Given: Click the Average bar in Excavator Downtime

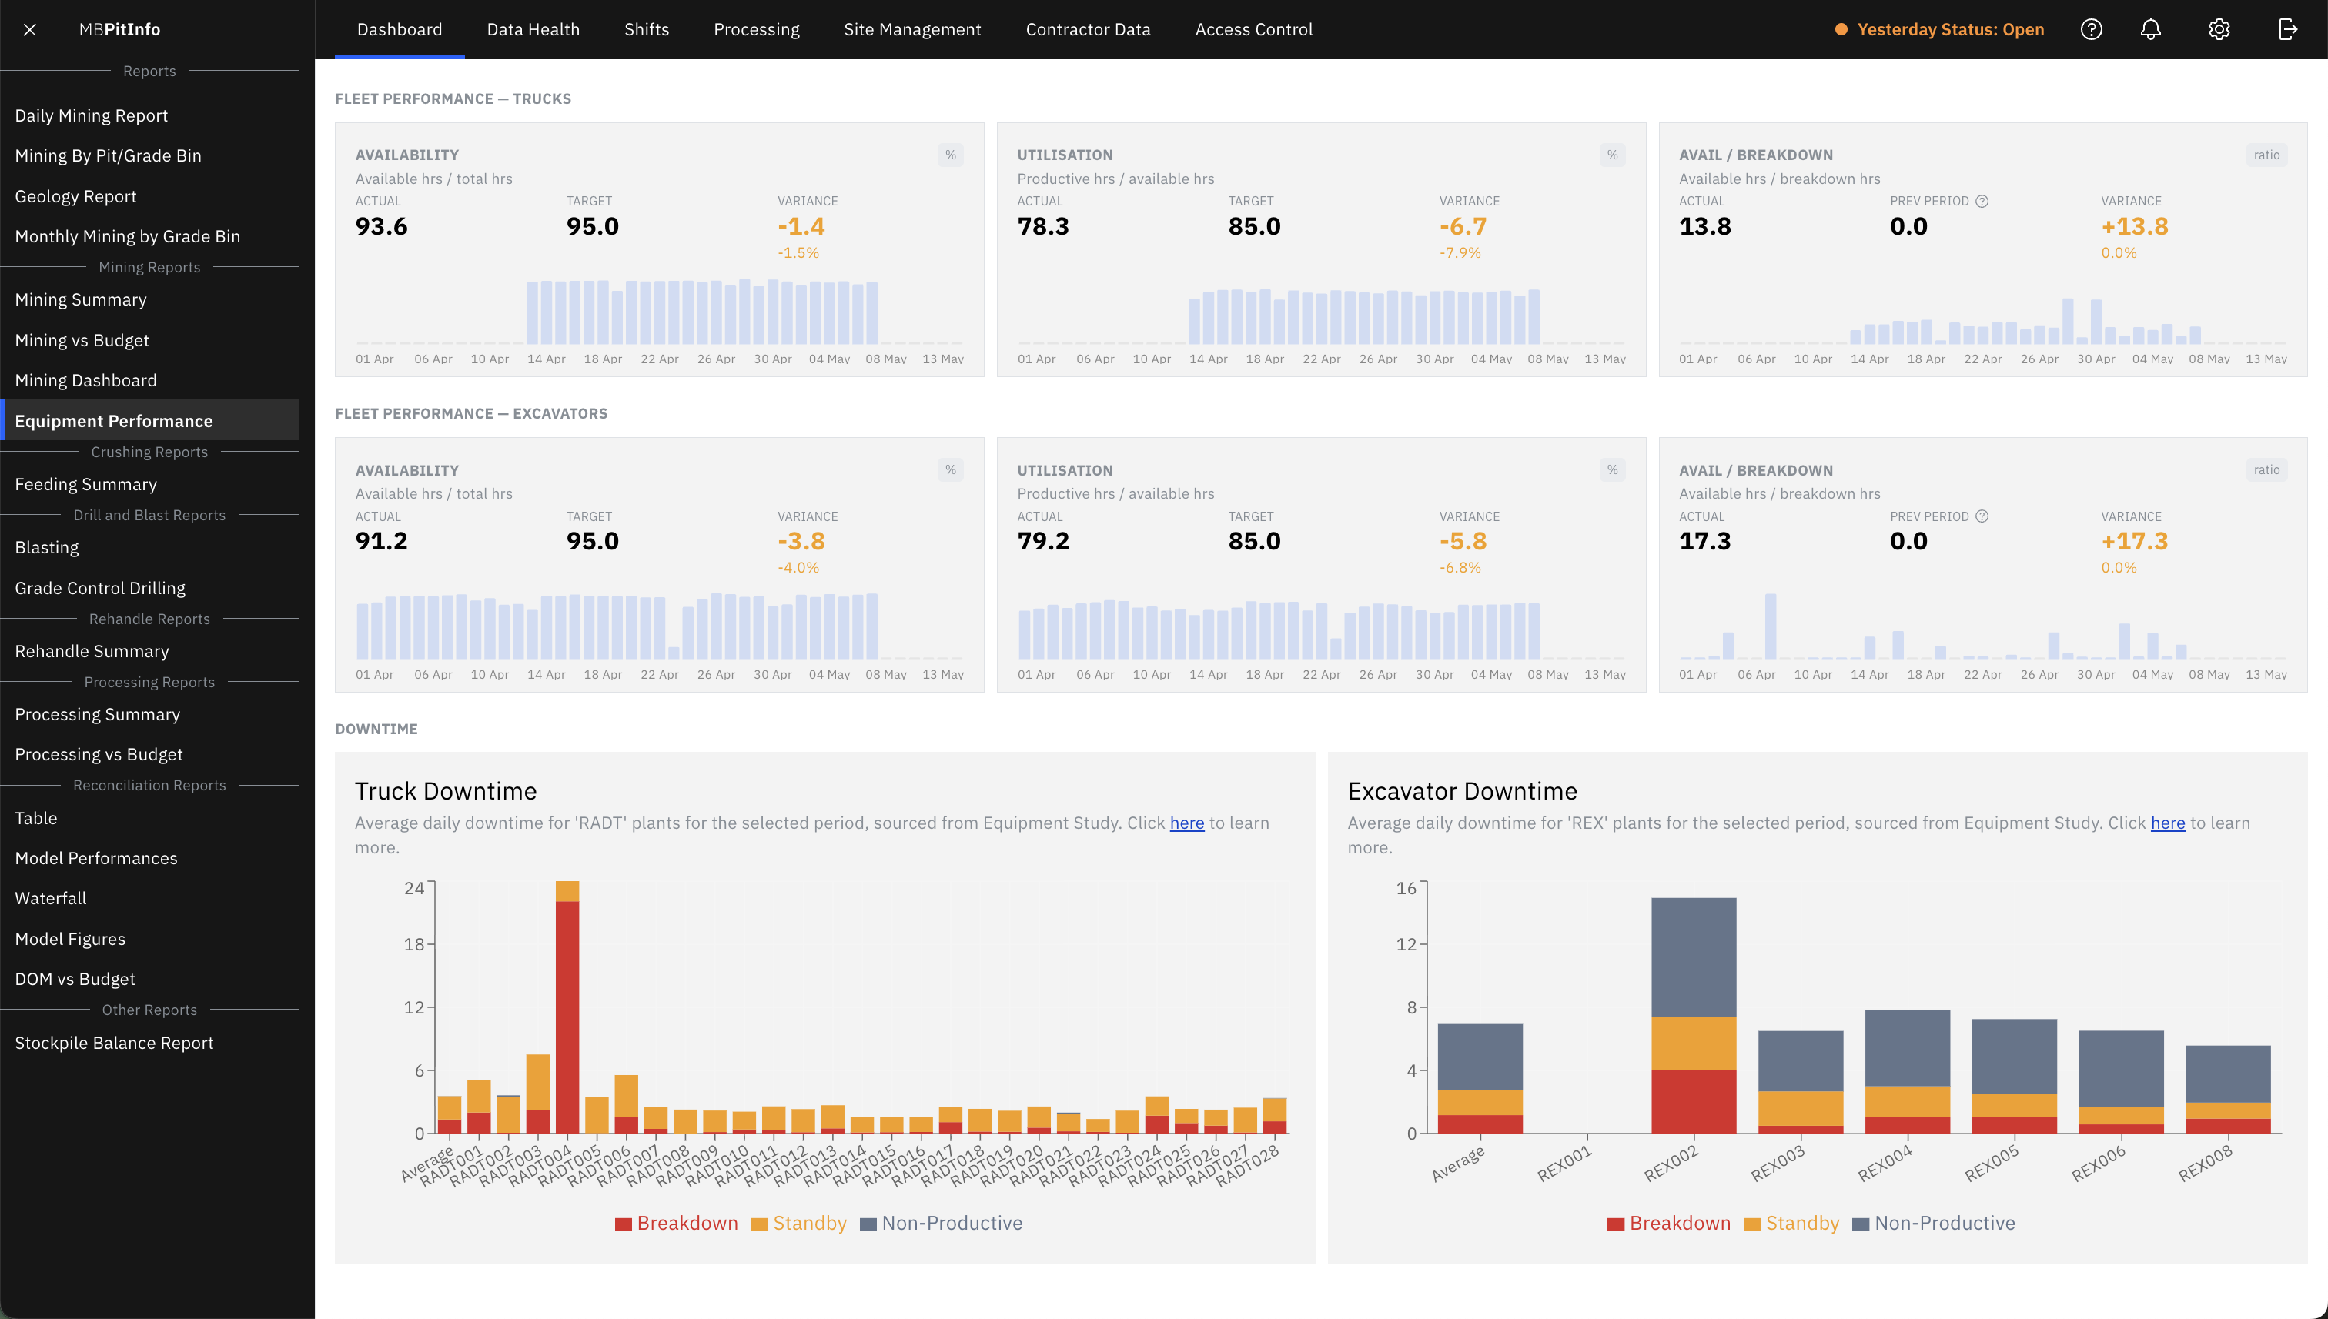Looking at the screenshot, I should coord(1480,1078).
